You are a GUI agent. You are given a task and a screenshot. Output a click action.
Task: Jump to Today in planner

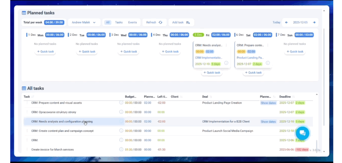point(276,23)
